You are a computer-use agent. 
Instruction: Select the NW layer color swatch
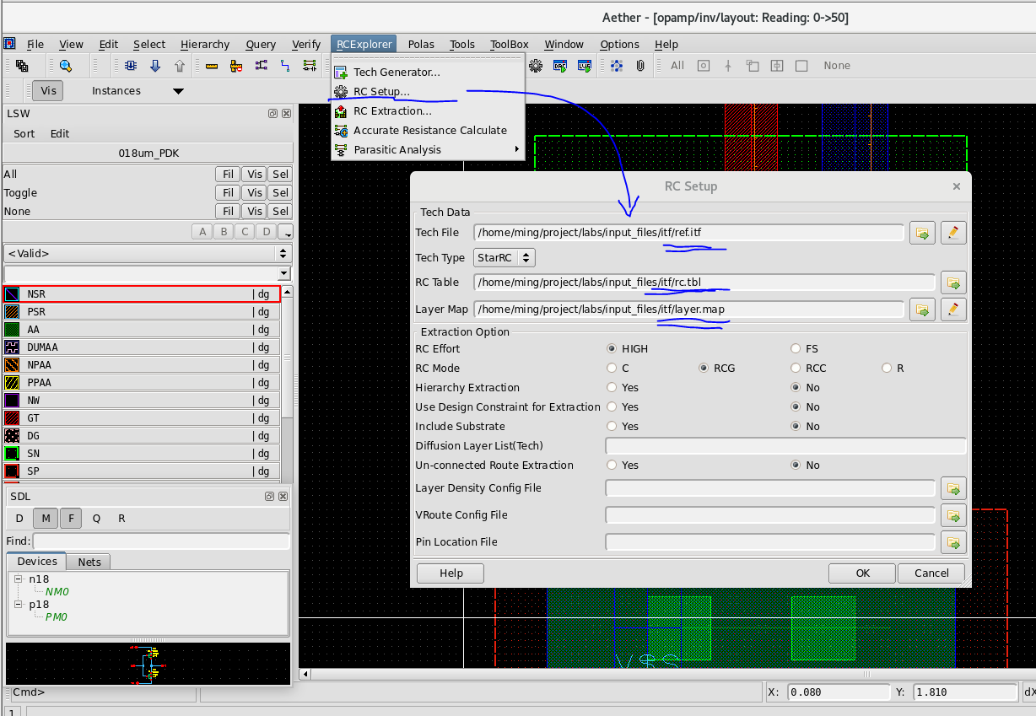click(12, 401)
